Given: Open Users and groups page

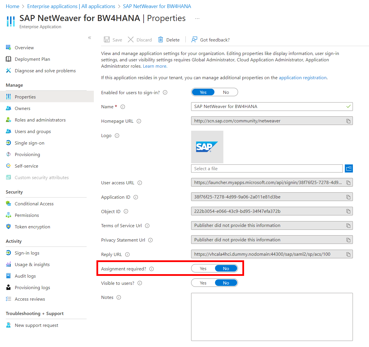Looking at the screenshot, I should pyautogui.click(x=33, y=132).
